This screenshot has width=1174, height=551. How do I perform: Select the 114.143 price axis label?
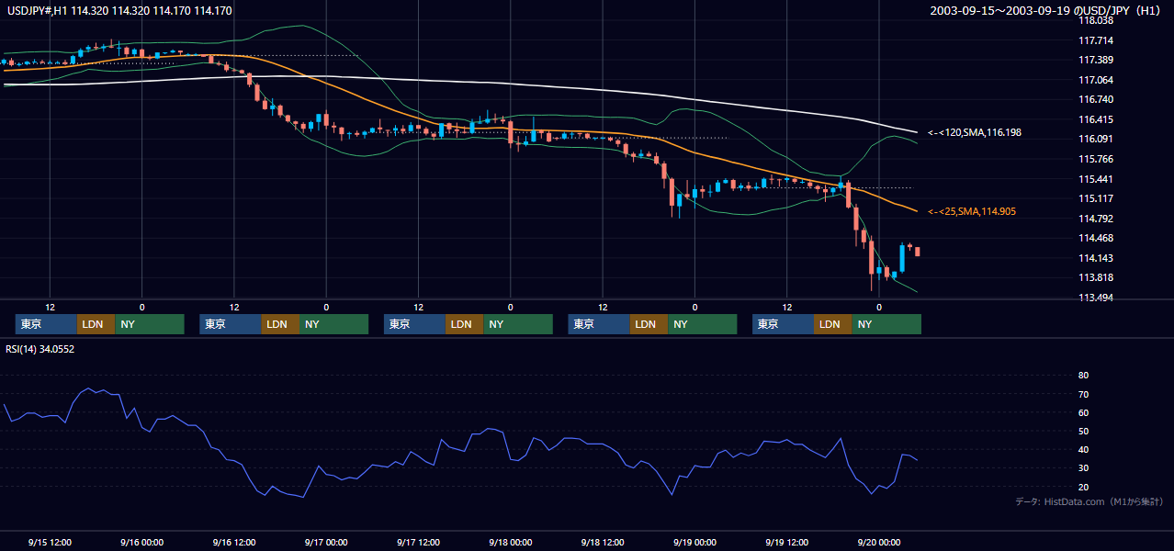1095,258
